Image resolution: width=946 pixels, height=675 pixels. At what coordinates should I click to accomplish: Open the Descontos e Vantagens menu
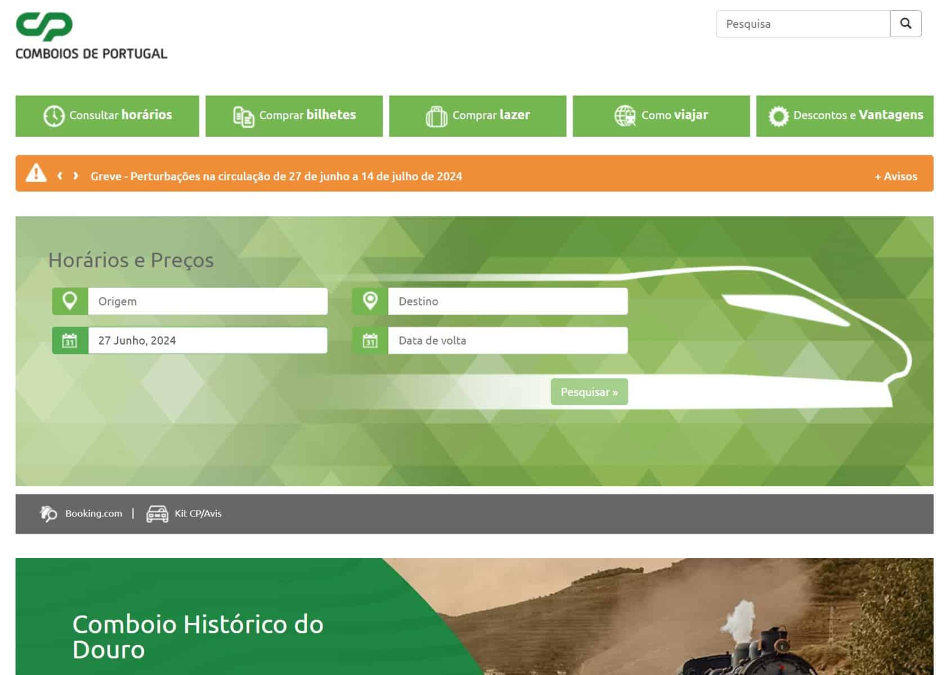point(844,116)
